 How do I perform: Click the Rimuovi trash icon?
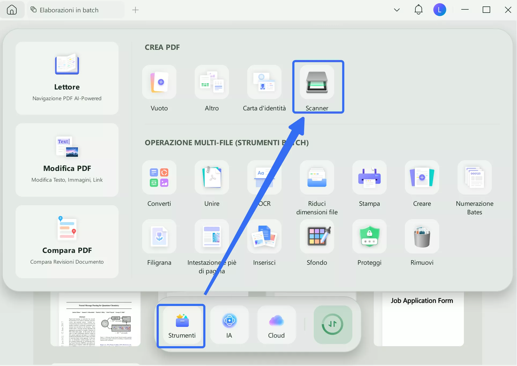(x=422, y=237)
